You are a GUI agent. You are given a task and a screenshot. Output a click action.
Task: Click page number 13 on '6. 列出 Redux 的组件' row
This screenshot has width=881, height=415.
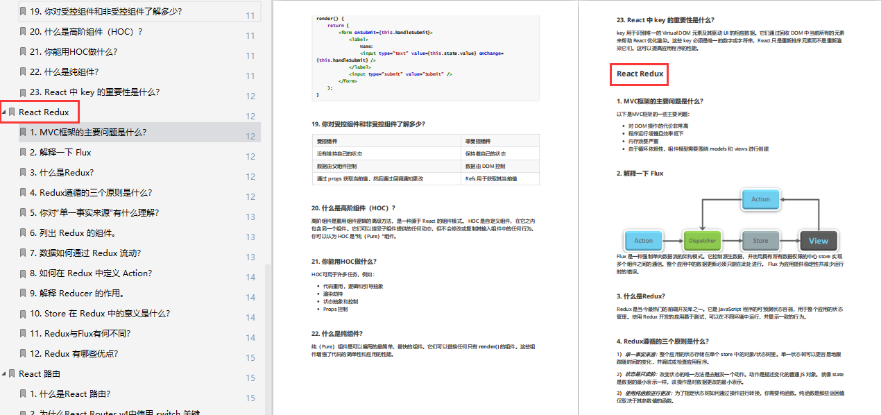coord(250,237)
